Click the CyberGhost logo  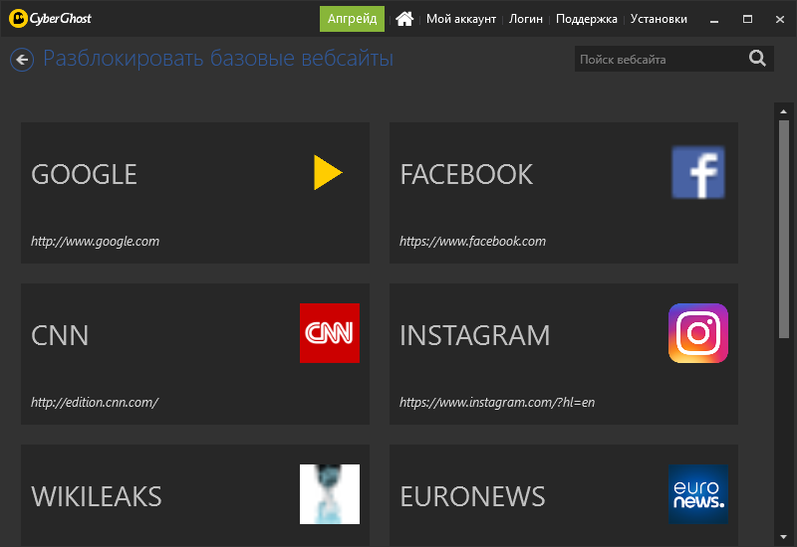coord(50,19)
